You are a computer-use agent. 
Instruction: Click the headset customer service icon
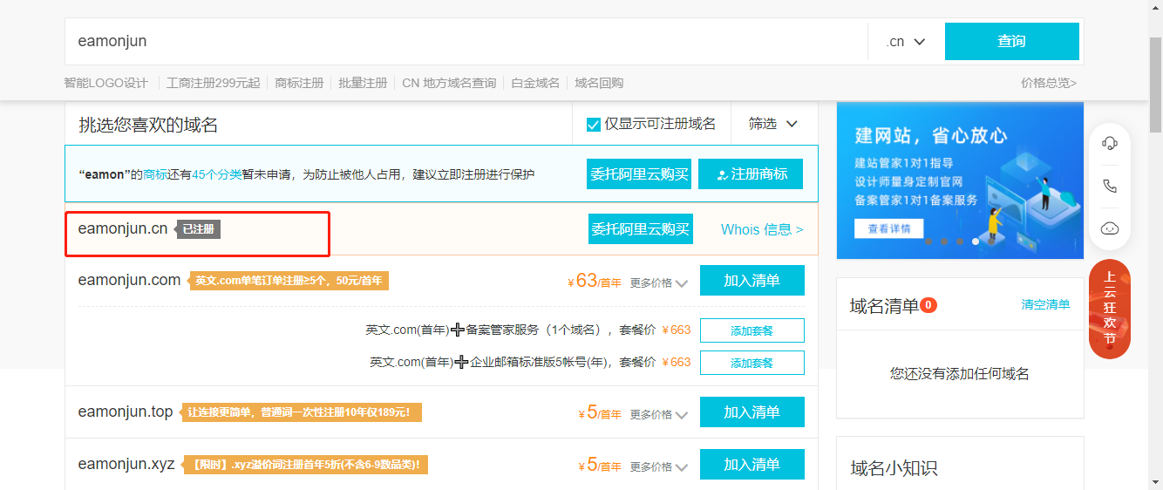tap(1110, 144)
